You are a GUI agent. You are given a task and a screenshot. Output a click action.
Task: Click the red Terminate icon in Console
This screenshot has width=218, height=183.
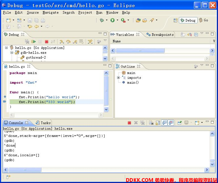(x=129, y=123)
